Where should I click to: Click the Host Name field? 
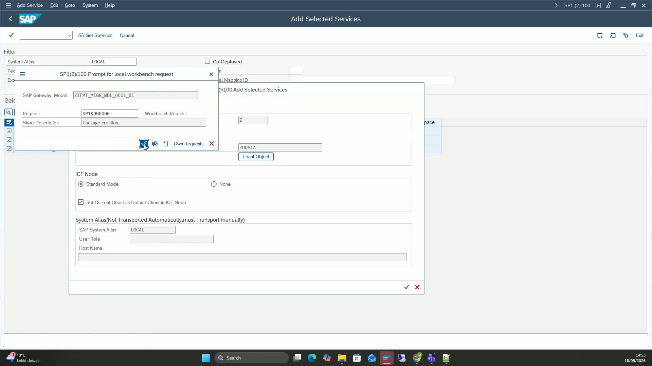pos(242,257)
